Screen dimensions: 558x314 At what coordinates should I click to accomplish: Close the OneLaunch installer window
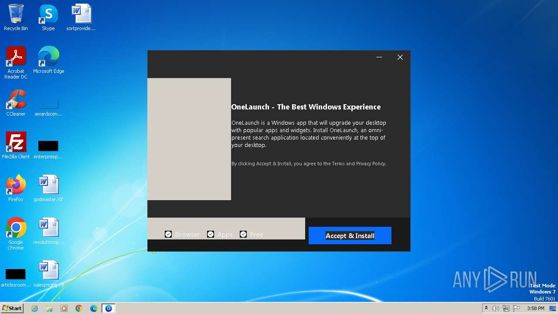pyautogui.click(x=400, y=57)
